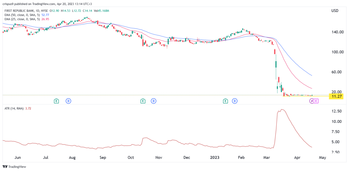Click the purple lightning event marker
The image size is (349, 171).
click(312, 101)
